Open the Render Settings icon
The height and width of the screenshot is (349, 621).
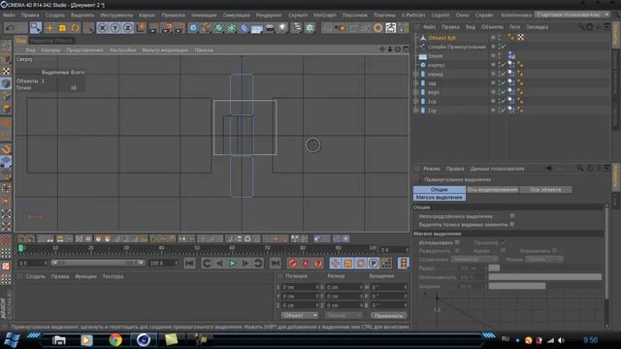coord(180,28)
